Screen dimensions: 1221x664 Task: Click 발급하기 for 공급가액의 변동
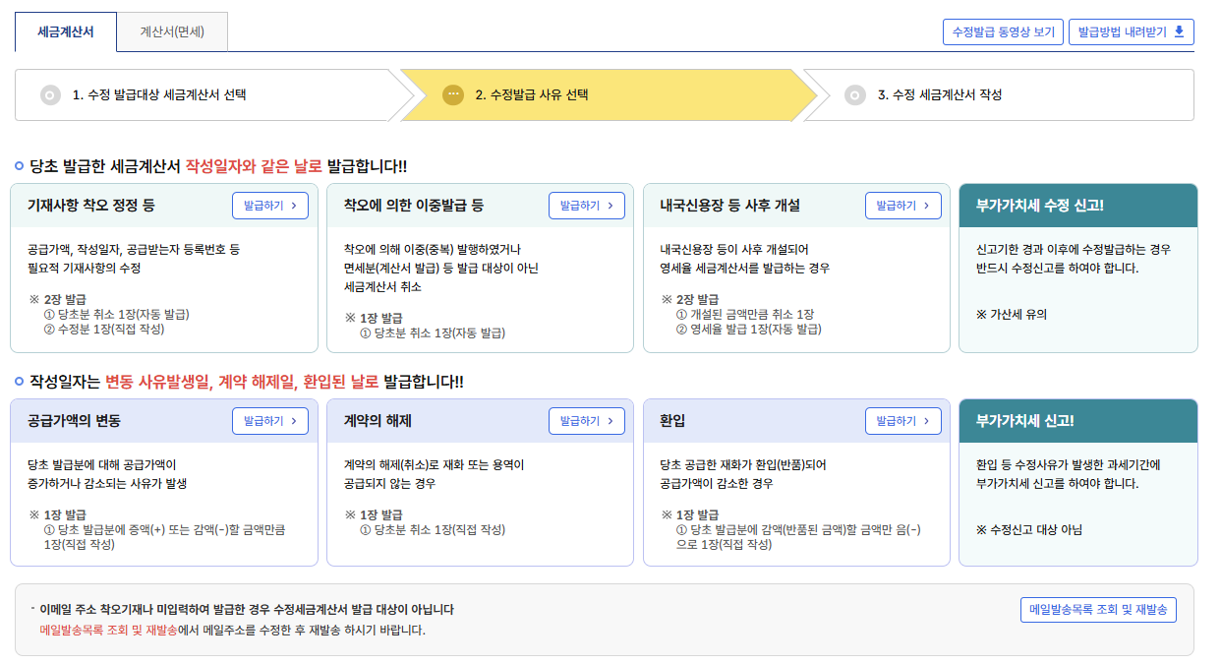tap(269, 420)
